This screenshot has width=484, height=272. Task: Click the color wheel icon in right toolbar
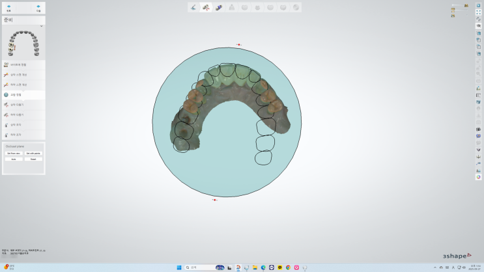tap(478, 177)
